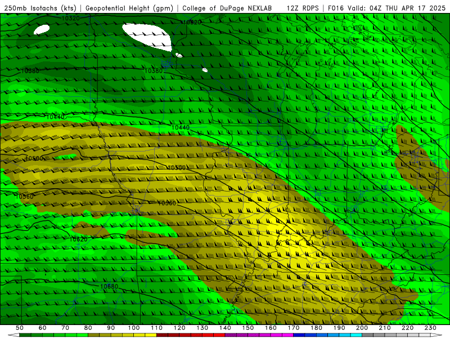Click the color scale label 110
The image size is (450, 338).
(x=157, y=328)
